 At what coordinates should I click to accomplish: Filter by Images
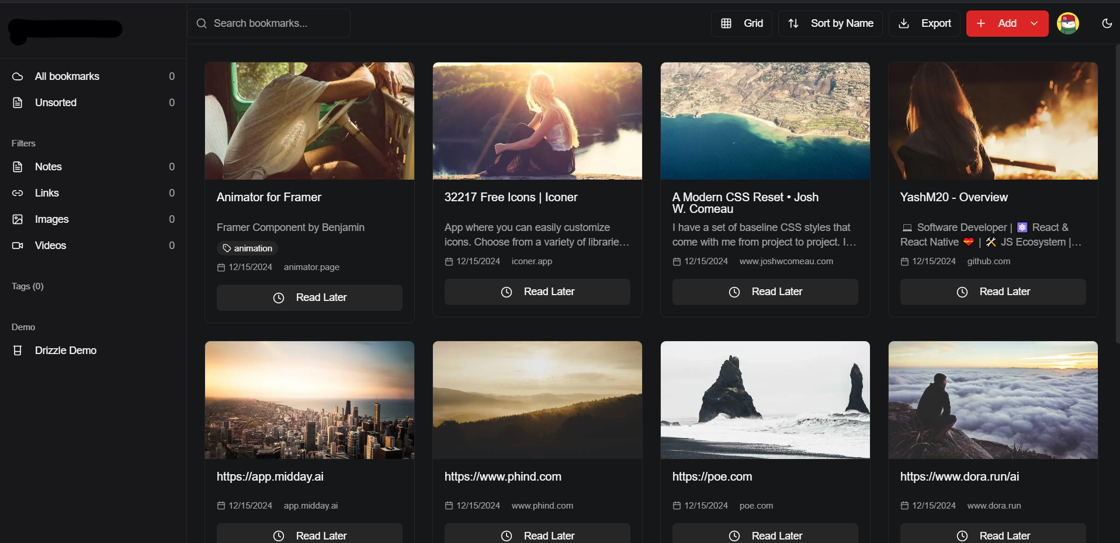pos(93,219)
